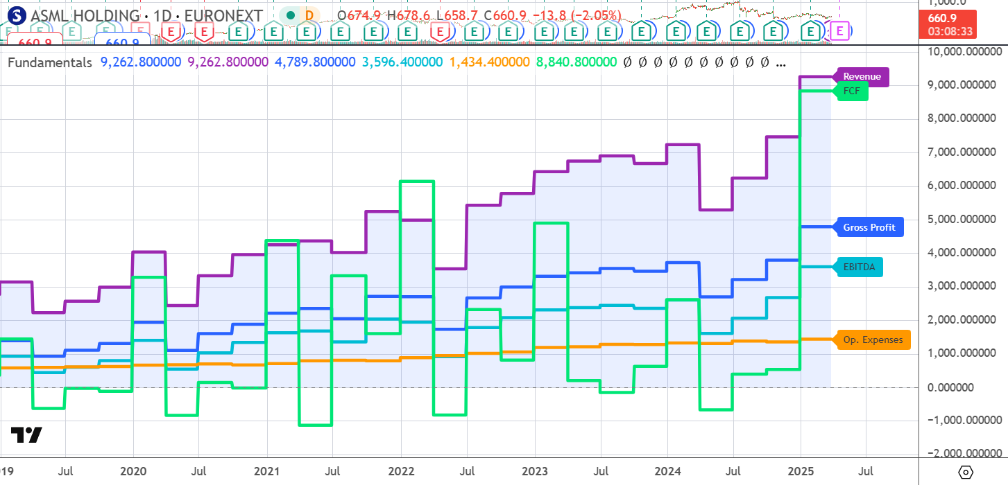Click 2021 on the time axis
The image size is (1008, 485).
(267, 471)
